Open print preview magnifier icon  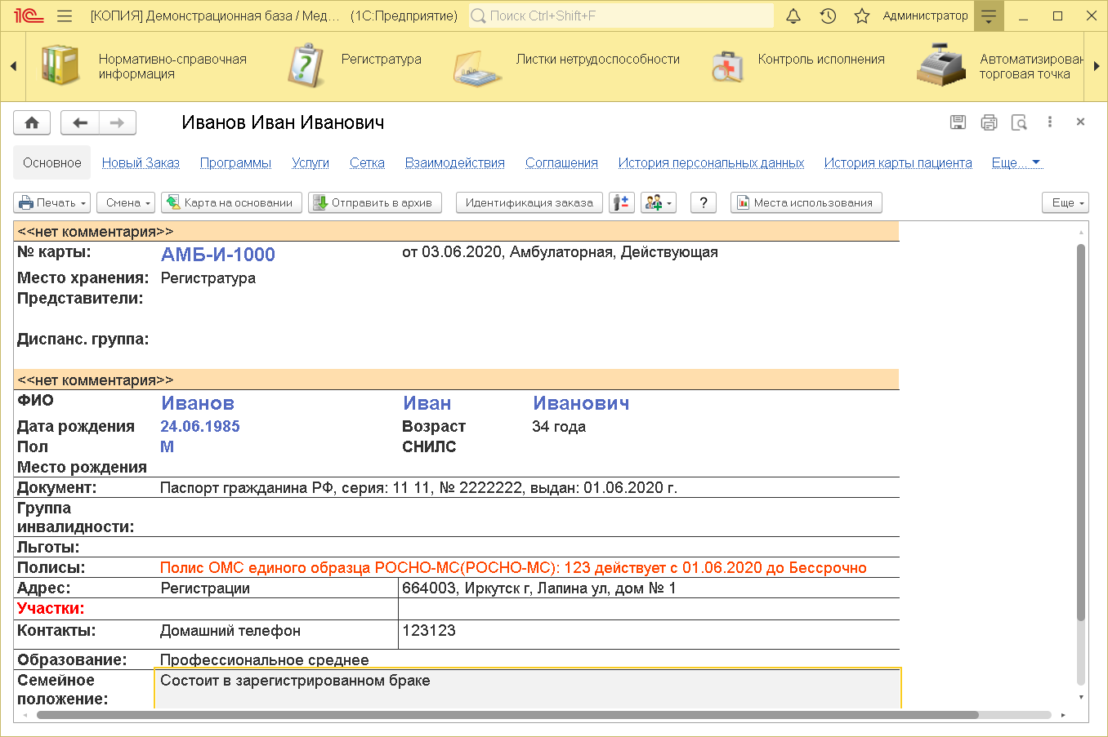(x=1019, y=122)
